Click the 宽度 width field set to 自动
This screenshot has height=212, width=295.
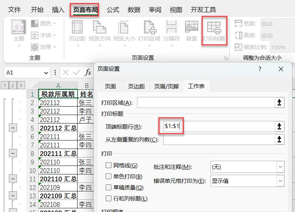pos(278,24)
